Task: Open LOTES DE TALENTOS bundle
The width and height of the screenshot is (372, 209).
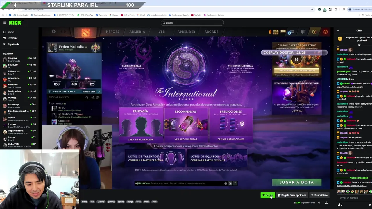Action: [155, 158]
